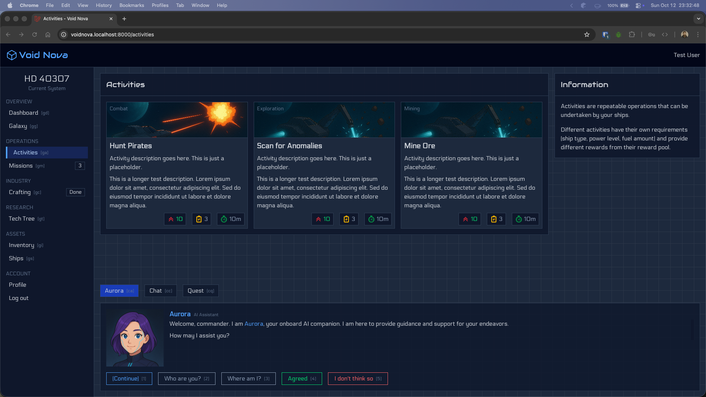Click site information icon beside URL
706x397 pixels.
64,35
